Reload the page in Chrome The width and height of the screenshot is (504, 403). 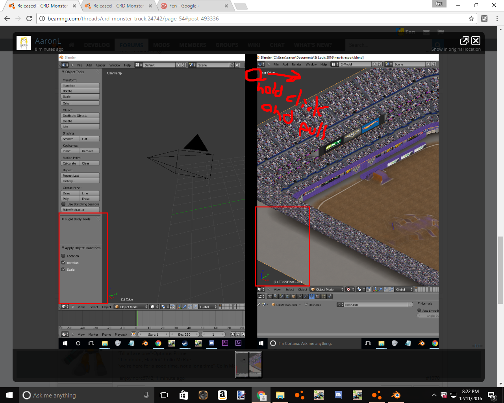click(29, 18)
